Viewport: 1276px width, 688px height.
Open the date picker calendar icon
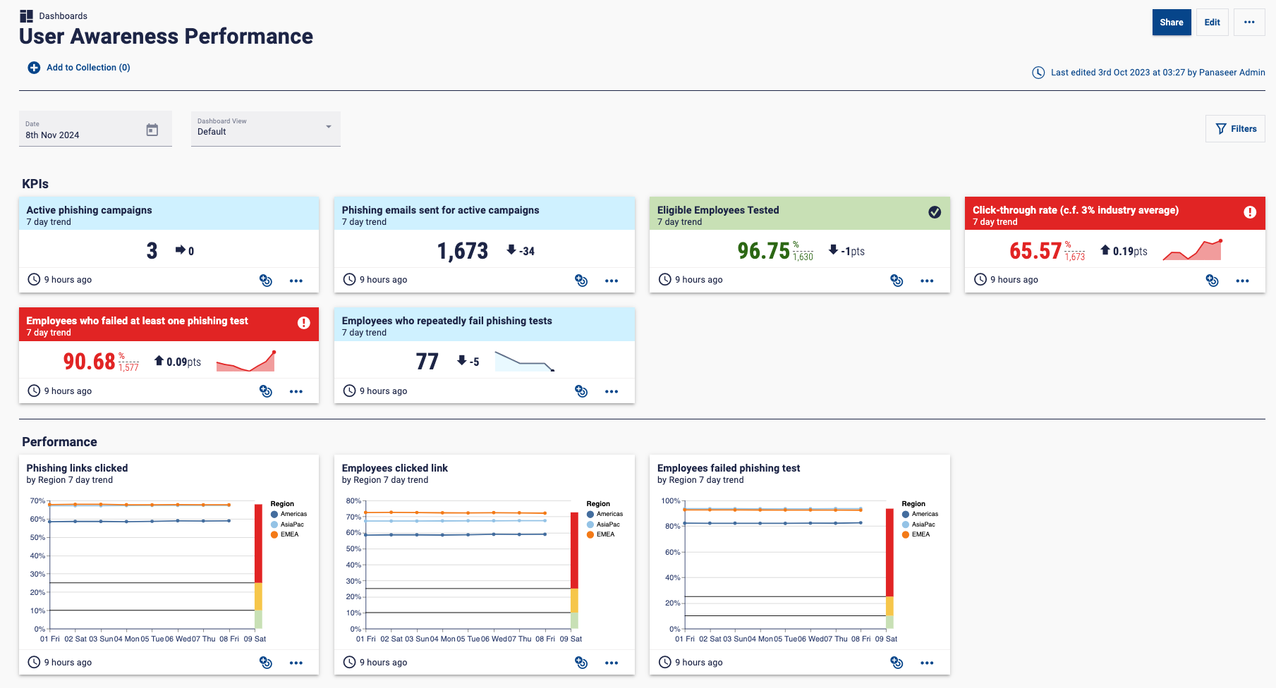[152, 130]
